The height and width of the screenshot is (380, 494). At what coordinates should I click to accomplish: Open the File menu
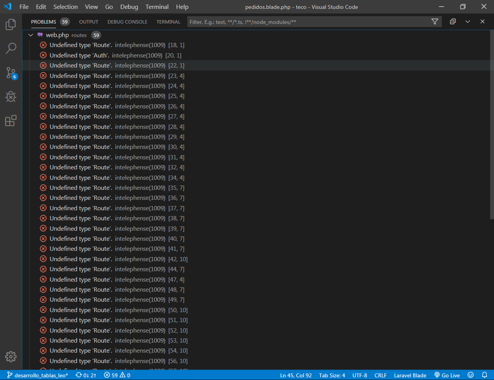point(24,7)
